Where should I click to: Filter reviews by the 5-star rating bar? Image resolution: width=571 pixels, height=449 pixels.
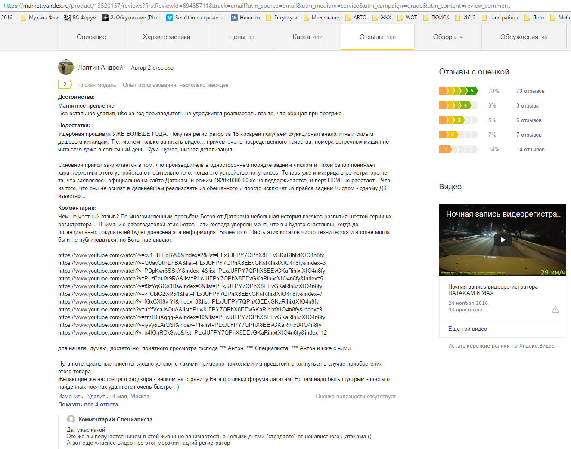458,91
